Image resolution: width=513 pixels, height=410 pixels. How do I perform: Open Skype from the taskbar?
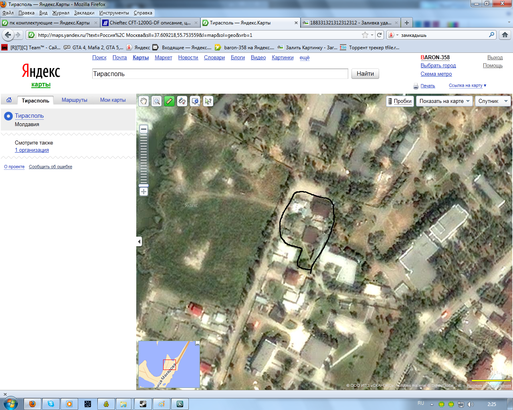51,404
